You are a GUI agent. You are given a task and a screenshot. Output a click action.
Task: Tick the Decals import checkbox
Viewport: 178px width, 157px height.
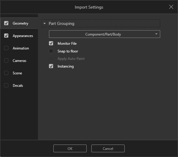(6, 85)
